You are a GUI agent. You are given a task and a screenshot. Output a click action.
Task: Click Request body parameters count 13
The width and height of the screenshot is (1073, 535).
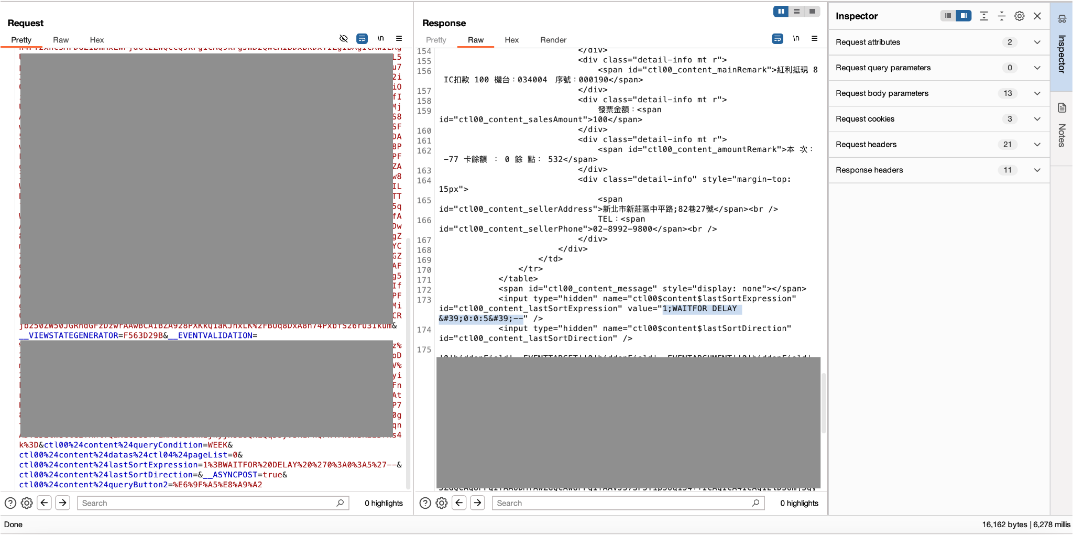pyautogui.click(x=1008, y=94)
